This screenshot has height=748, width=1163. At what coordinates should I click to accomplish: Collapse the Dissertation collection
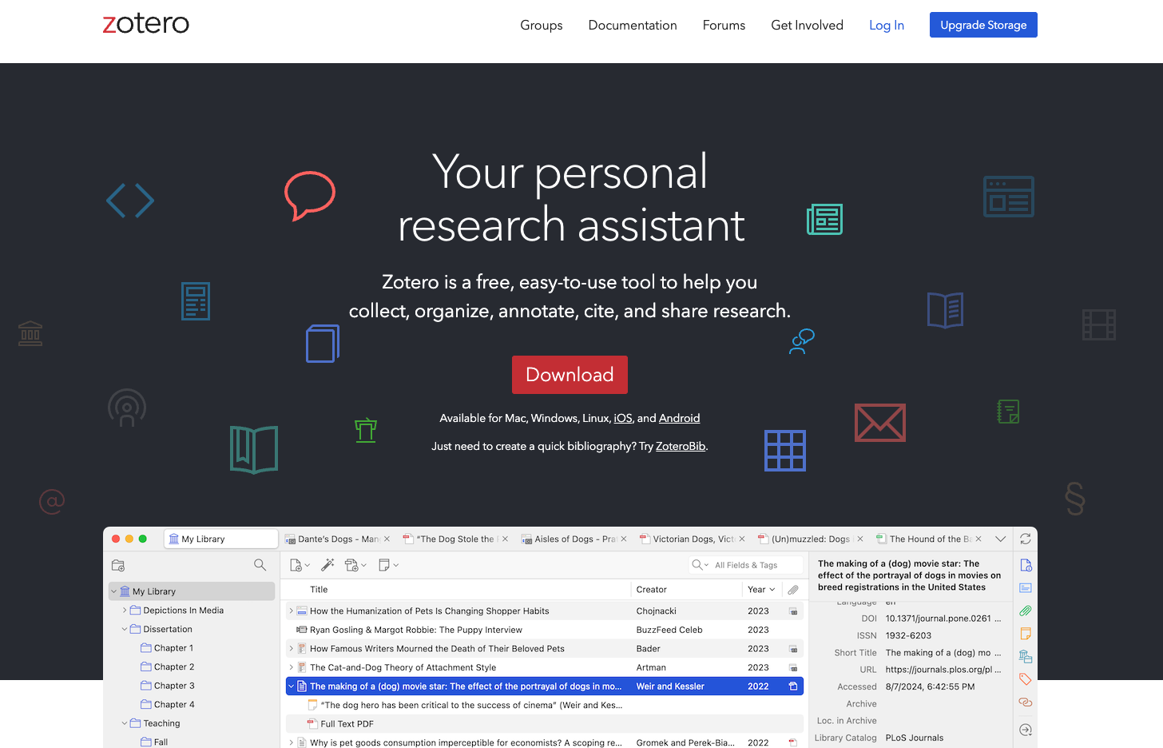tap(125, 630)
